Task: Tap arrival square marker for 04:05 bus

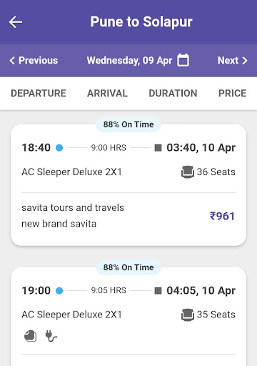Action: [158, 291]
